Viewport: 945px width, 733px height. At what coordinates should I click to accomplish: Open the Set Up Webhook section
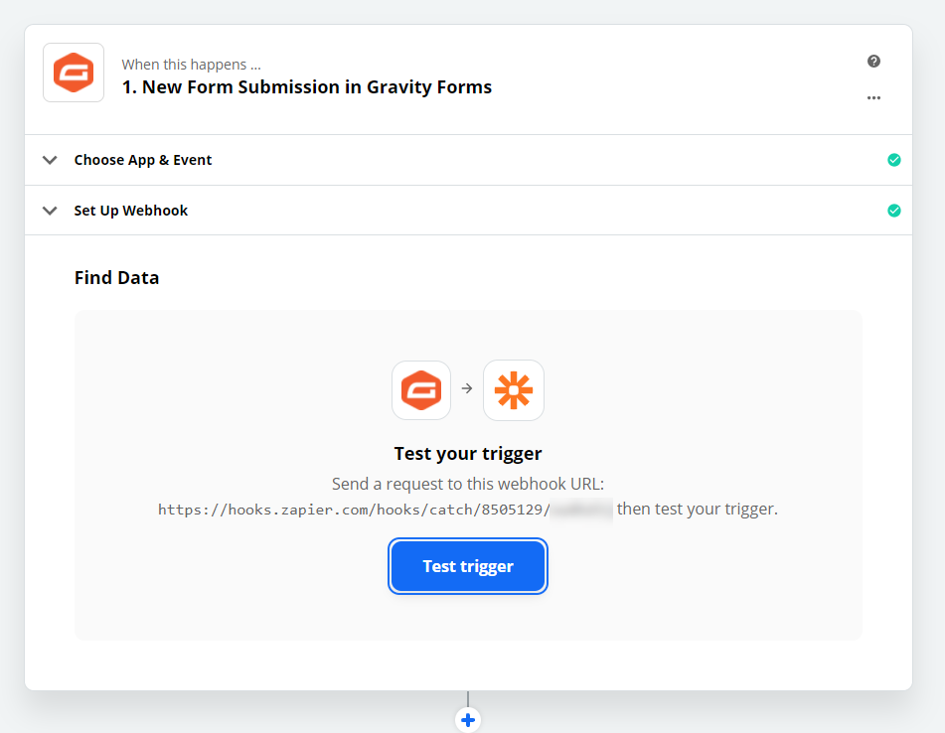click(131, 211)
